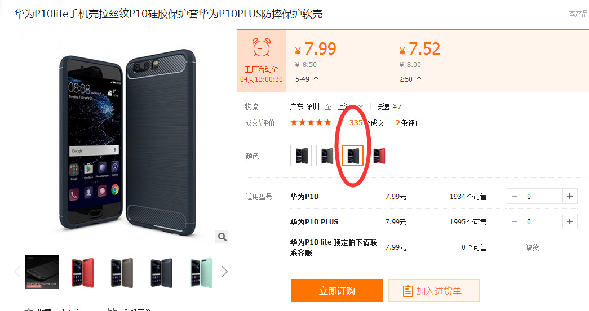Select the black color swatch

pos(301,155)
